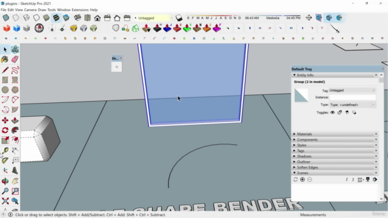Choose the Scale tool
This screenshot has height=218, width=388.
[5, 140]
